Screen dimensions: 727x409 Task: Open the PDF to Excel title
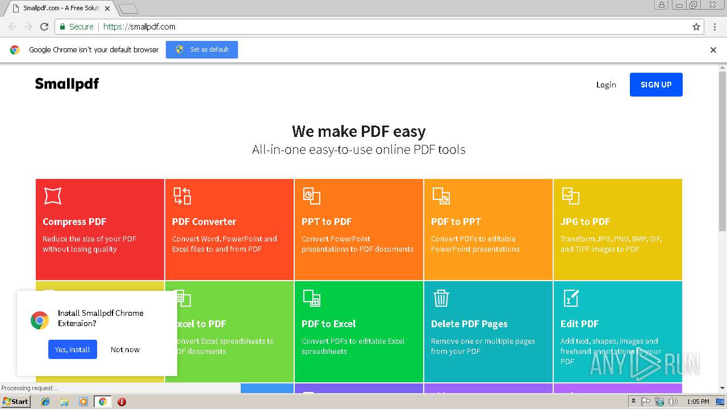point(328,324)
